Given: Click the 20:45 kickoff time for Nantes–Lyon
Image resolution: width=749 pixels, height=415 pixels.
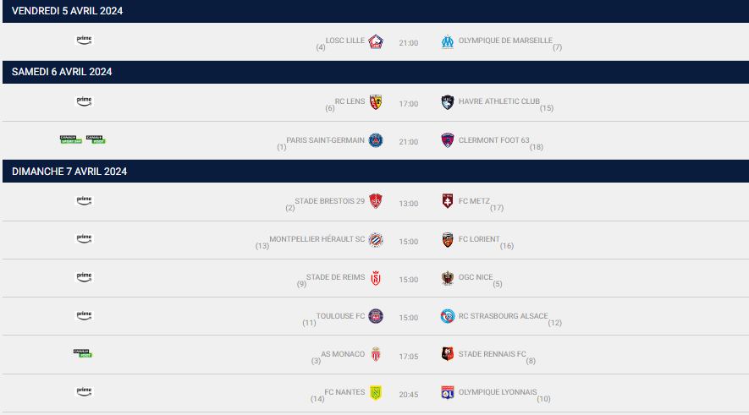Looking at the screenshot, I should pos(409,393).
